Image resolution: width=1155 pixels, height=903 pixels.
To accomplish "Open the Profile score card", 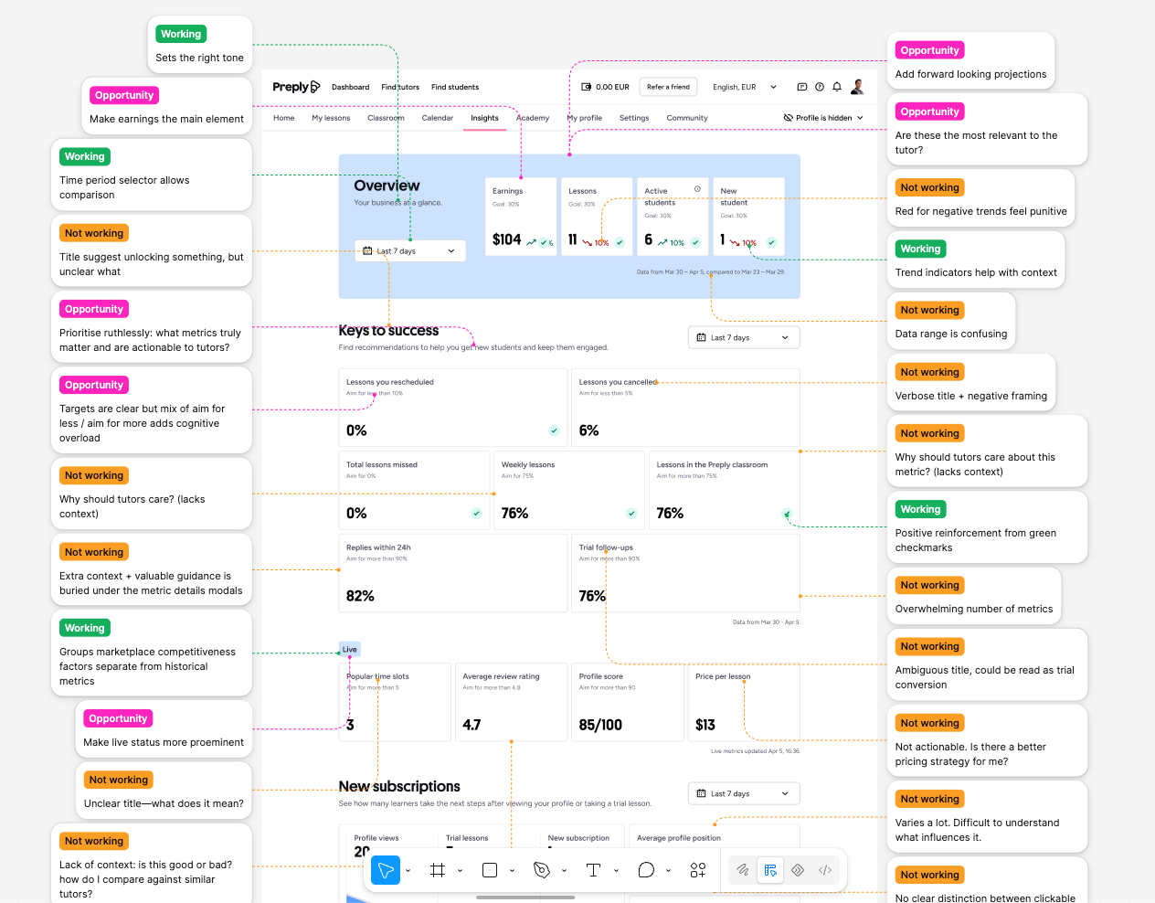I will pos(627,702).
